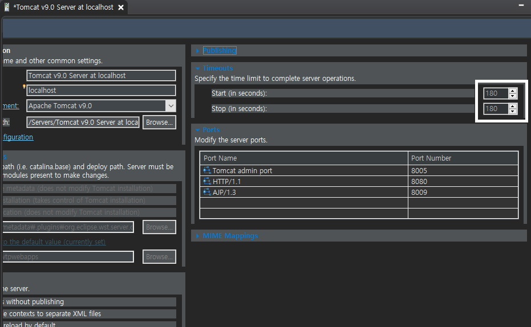Collapse the Timeouts section
531x327 pixels.
197,68
